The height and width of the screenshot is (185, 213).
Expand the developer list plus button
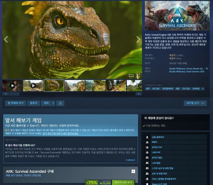[207, 69]
